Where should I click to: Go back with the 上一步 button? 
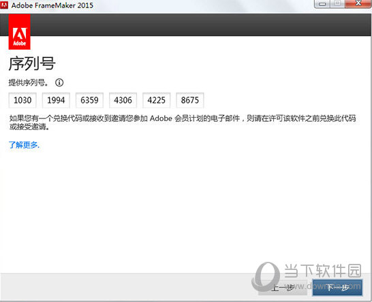pos(283,288)
